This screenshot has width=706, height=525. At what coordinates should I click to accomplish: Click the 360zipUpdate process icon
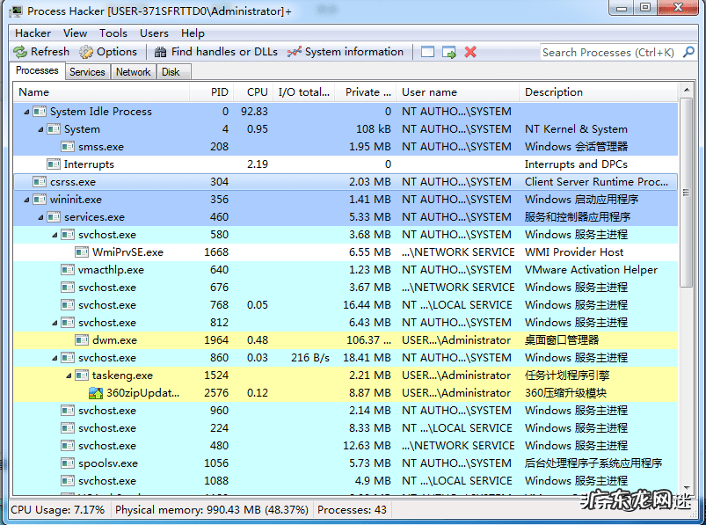(96, 393)
